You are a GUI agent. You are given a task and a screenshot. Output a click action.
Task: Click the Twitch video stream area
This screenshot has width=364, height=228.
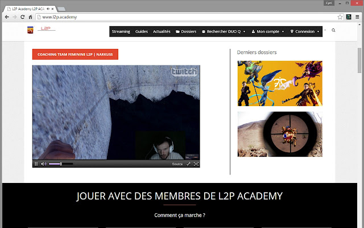(x=116, y=112)
